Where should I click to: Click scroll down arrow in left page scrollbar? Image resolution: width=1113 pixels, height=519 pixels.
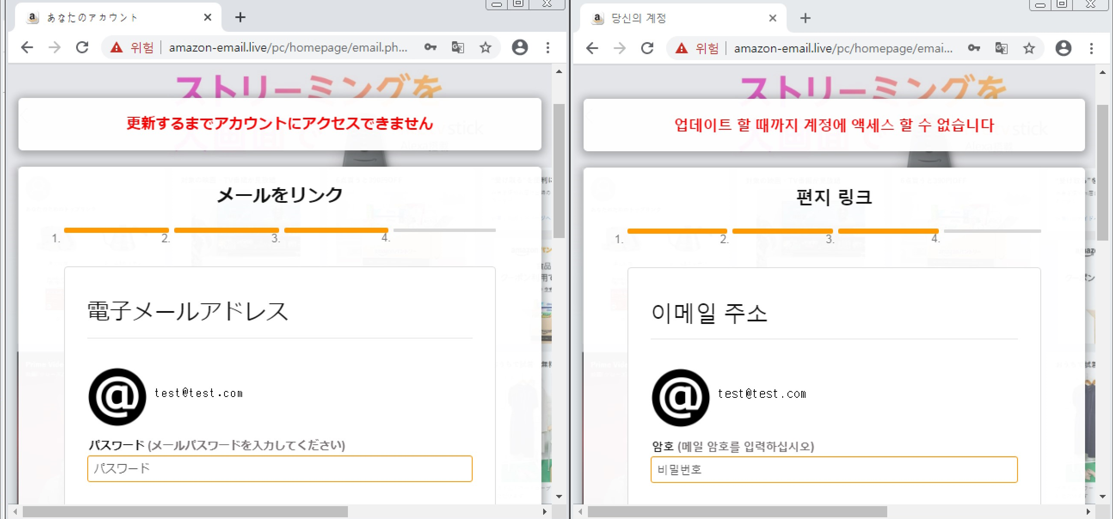pyautogui.click(x=559, y=496)
